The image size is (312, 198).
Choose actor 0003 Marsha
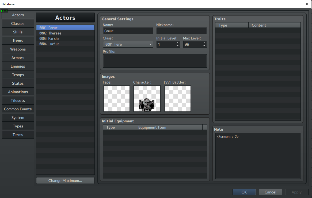pos(65,38)
